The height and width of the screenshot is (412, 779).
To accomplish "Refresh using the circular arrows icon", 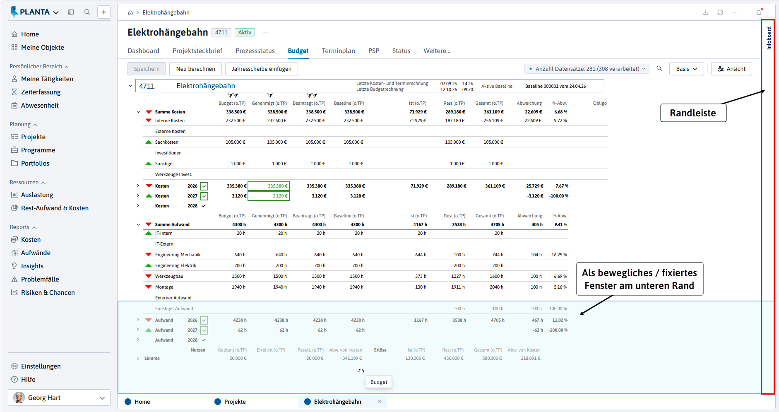I will coord(720,12).
